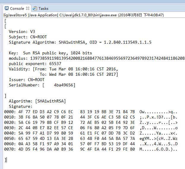Screen dimensions: 185x169
Task: Click the Signature: label line
Action: (x=20, y=106)
